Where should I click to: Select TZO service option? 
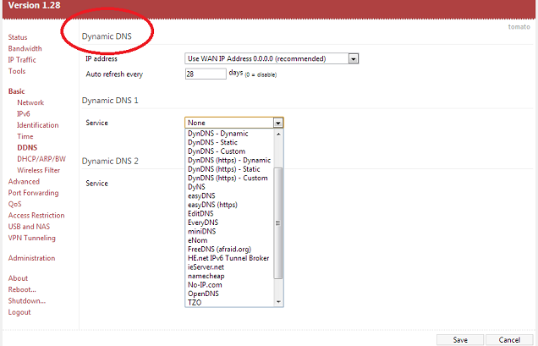[x=229, y=302]
